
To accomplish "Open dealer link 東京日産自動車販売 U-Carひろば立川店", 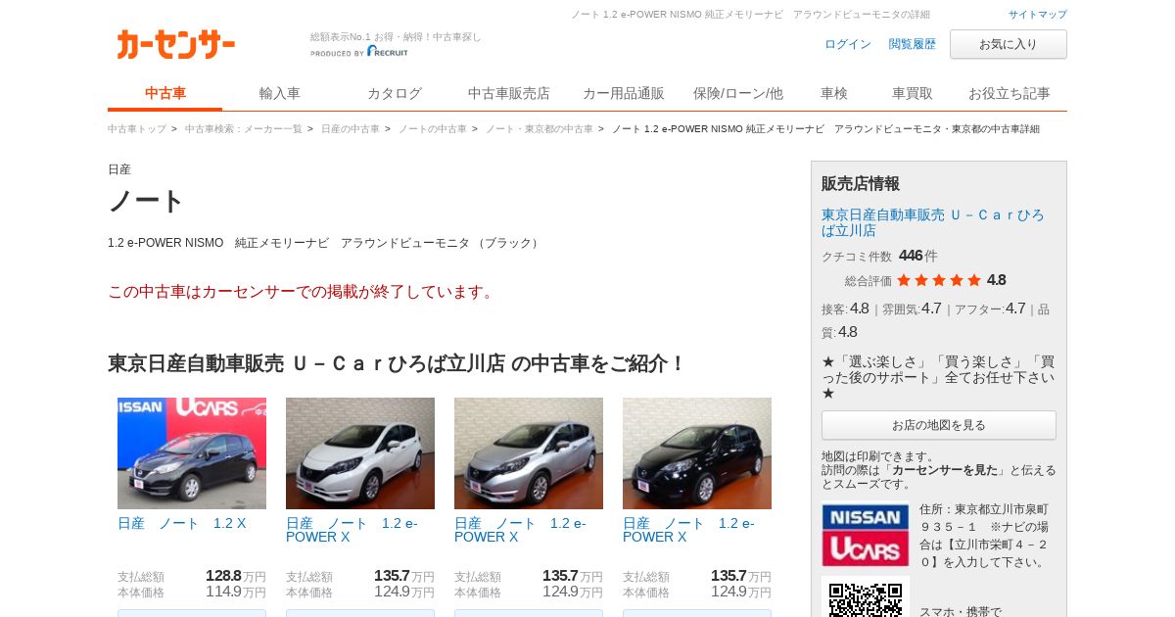I will tap(933, 222).
